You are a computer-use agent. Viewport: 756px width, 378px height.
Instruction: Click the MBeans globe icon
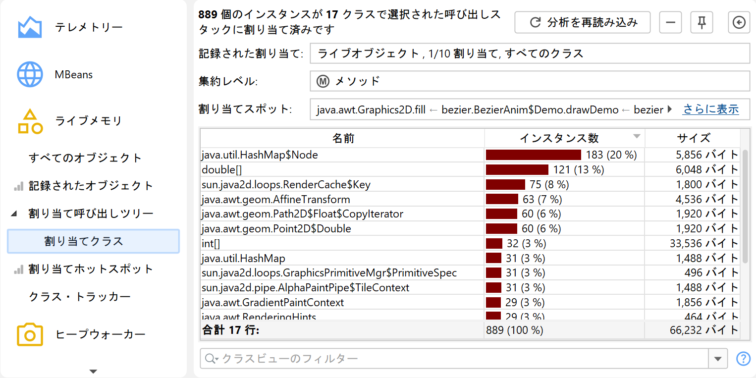(x=30, y=75)
